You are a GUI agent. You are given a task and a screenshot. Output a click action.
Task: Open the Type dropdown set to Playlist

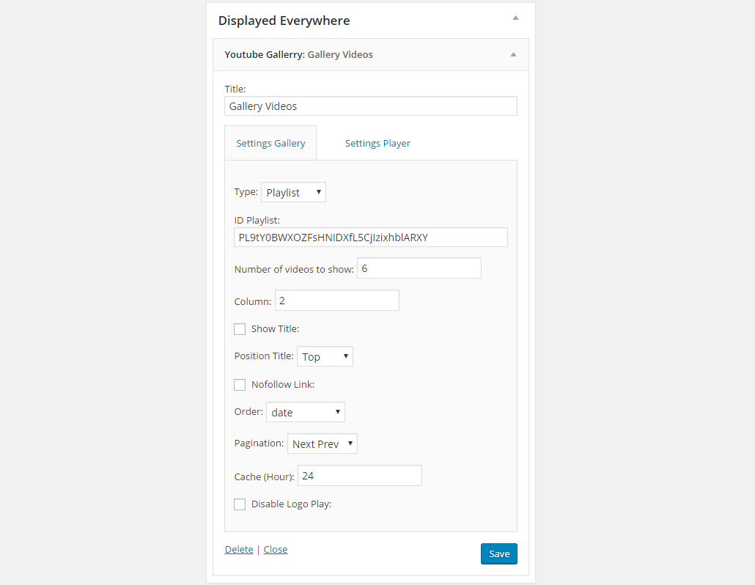point(293,192)
